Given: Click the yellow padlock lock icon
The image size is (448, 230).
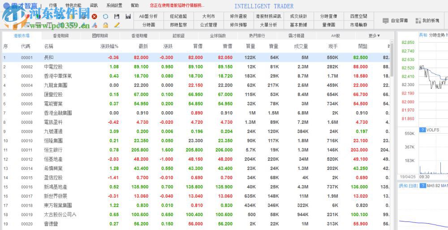Looking at the screenshot, I should [x=105, y=25].
